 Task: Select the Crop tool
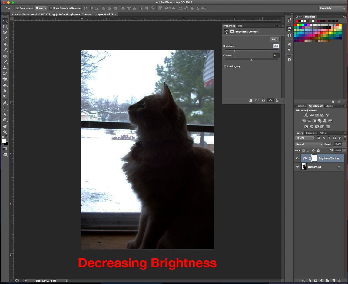click(5, 44)
